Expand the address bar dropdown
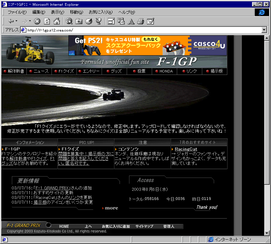Screen dimensions: 271x244 pyautogui.click(x=264, y=30)
